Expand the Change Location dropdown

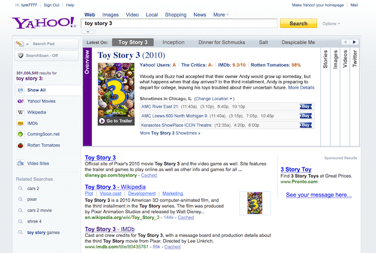[214, 98]
